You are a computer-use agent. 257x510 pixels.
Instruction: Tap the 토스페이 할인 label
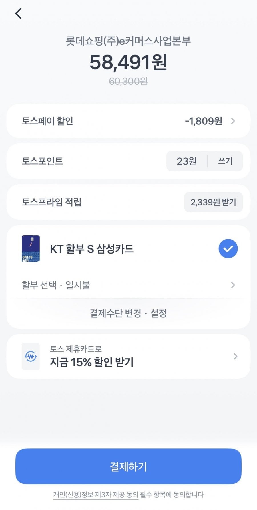[47, 121]
